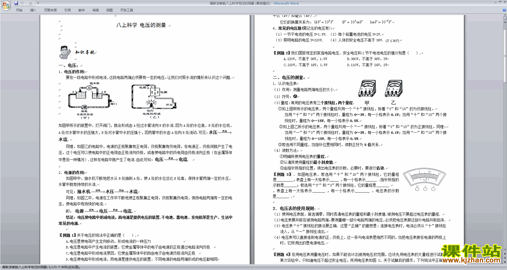Open the 插入 ribbon tab
Image resolution: width=507 pixels, height=270 pixels.
pos(33,10)
